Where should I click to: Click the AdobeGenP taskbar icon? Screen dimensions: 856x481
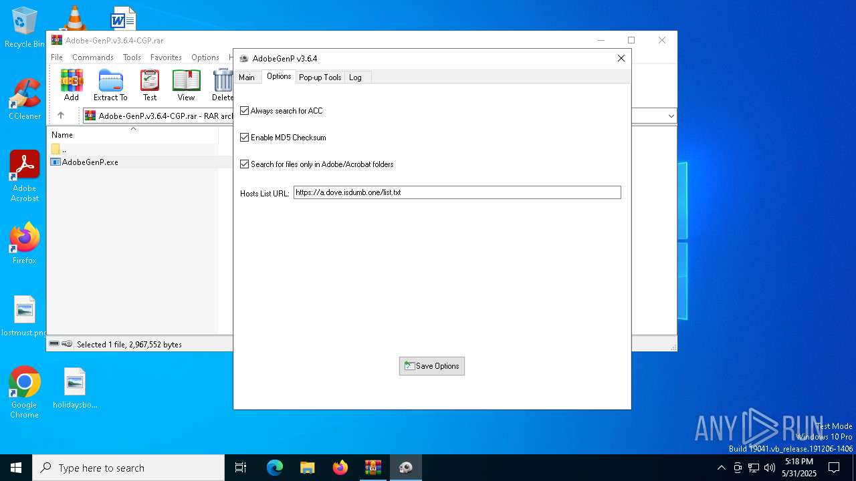click(406, 468)
